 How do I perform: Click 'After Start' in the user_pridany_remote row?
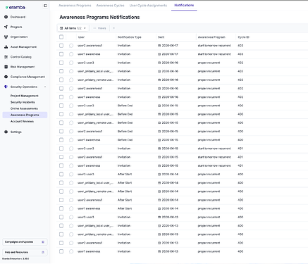click(125, 191)
